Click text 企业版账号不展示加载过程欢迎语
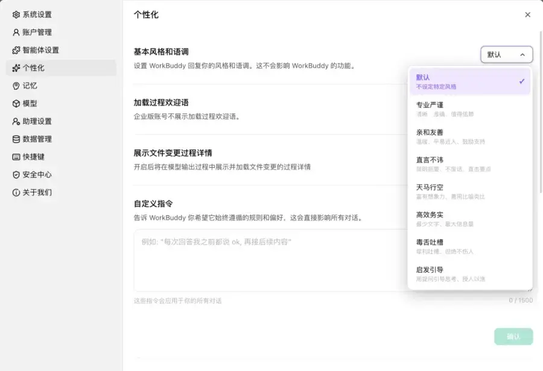This screenshot has height=371, width=543. pos(186,116)
